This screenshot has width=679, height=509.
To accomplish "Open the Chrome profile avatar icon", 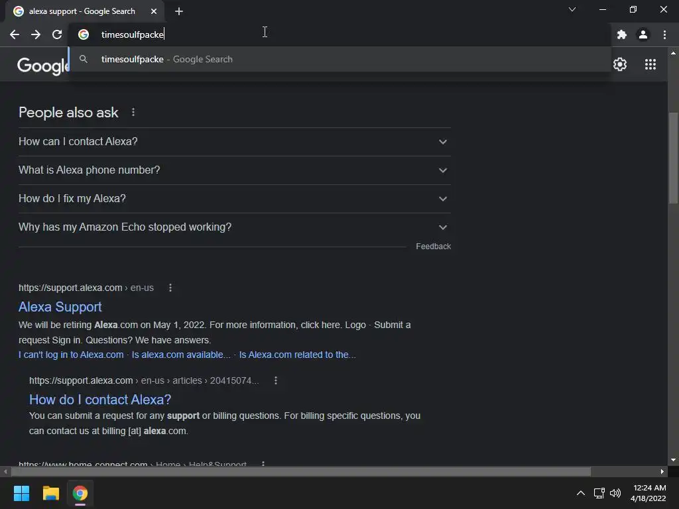I will coord(643,34).
